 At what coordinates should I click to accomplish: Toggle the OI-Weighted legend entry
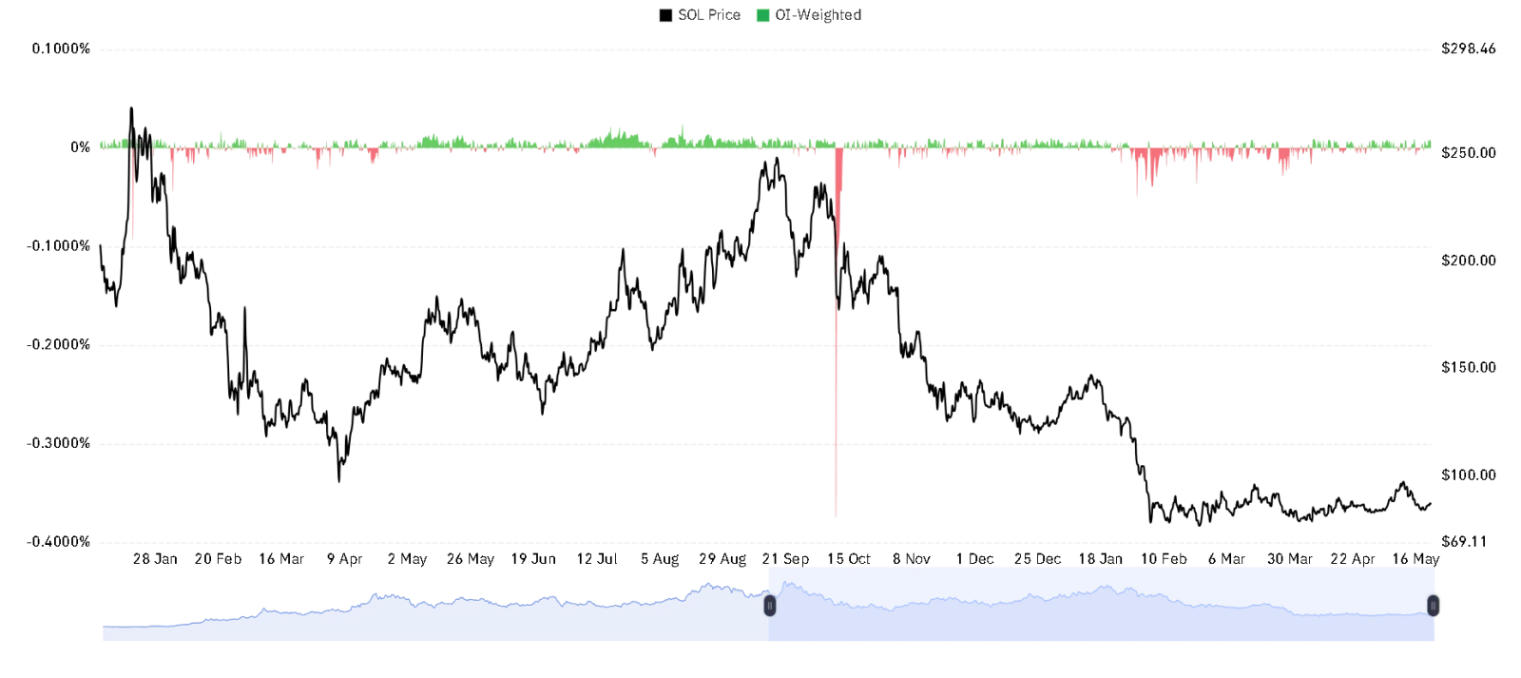(x=809, y=15)
